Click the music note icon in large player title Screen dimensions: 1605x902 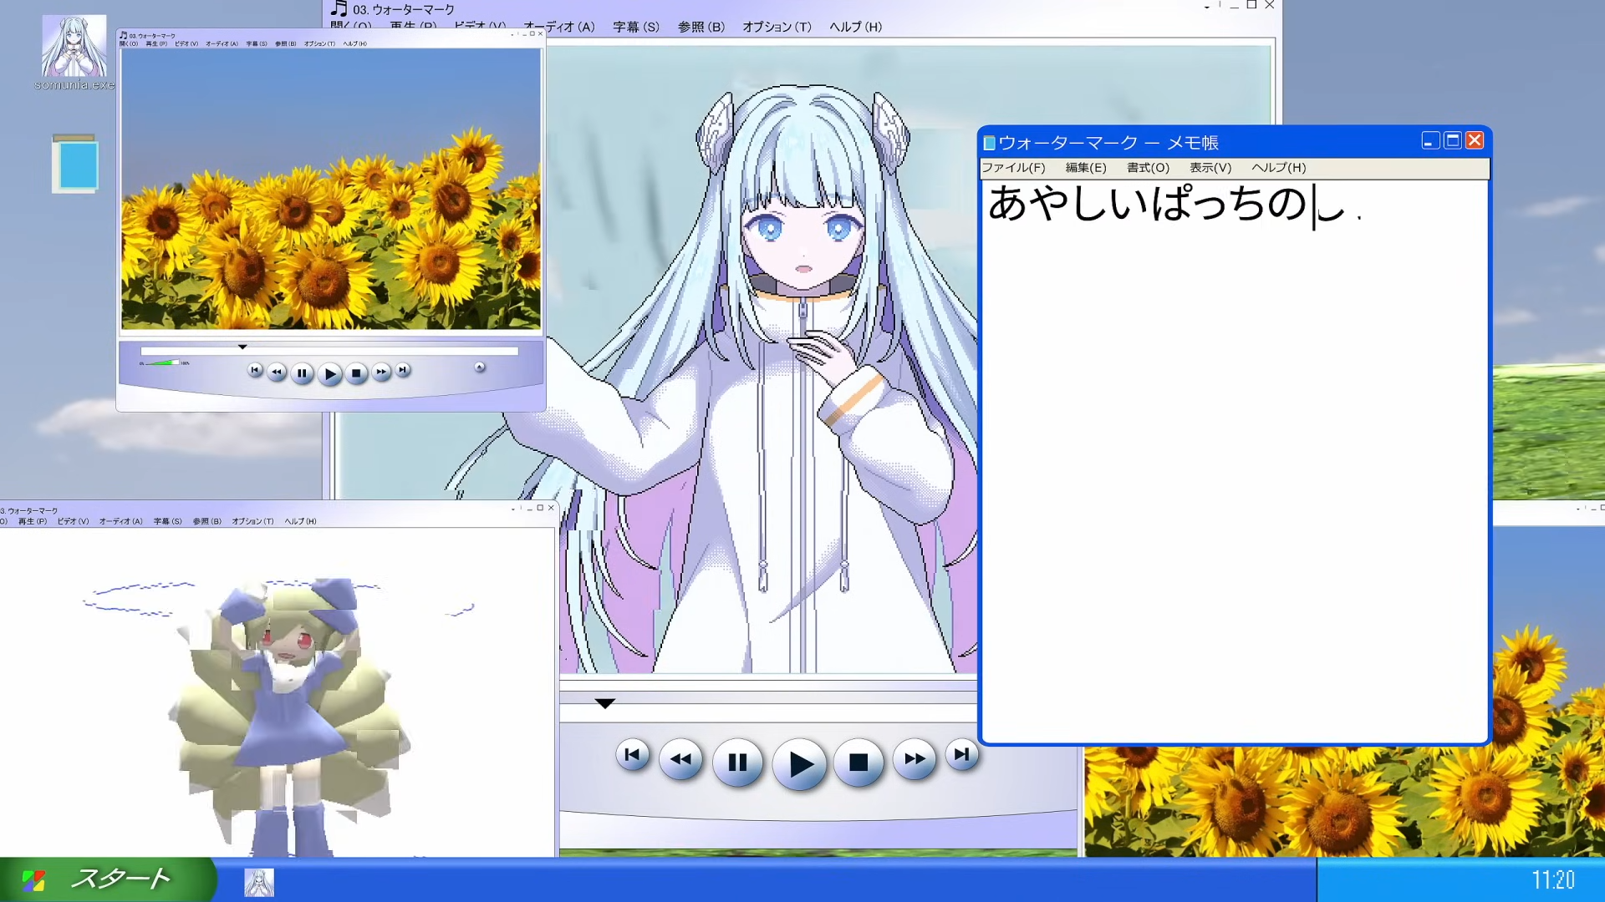pyautogui.click(x=339, y=9)
